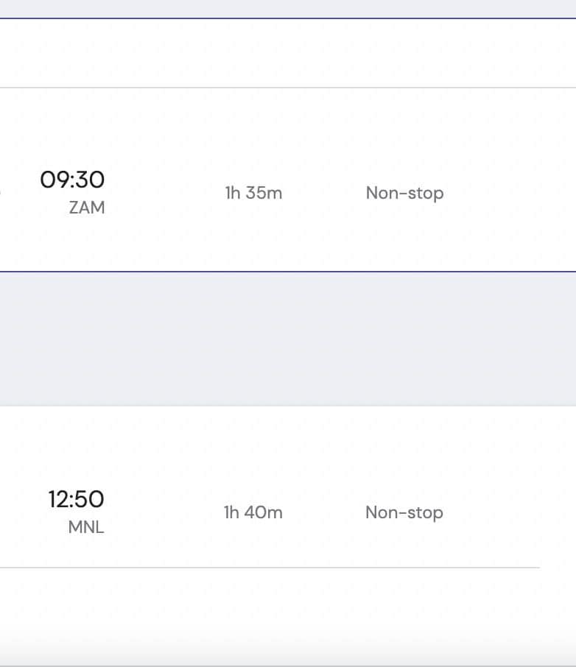Click the gray gap between flight cards
The image size is (576, 667).
coord(287,339)
